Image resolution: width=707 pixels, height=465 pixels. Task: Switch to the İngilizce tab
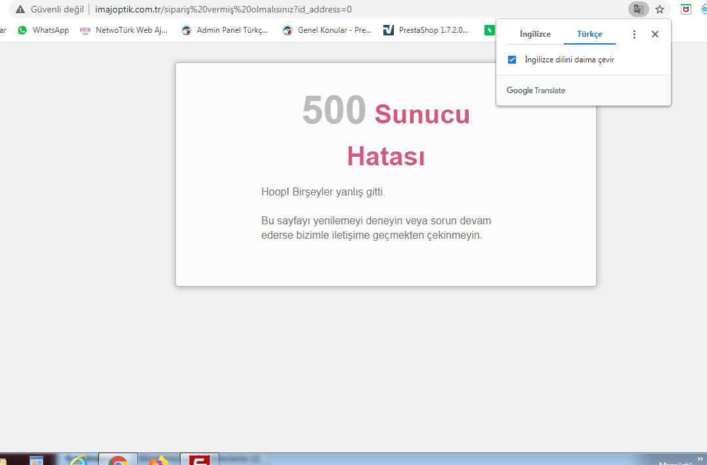point(535,34)
